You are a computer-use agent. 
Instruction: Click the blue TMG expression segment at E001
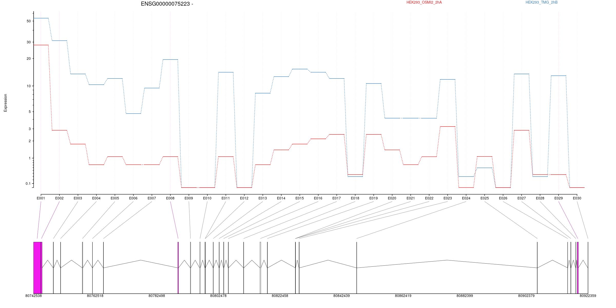[x=41, y=18]
